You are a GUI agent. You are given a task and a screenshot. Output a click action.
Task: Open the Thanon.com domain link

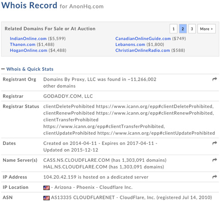click(x=23, y=45)
